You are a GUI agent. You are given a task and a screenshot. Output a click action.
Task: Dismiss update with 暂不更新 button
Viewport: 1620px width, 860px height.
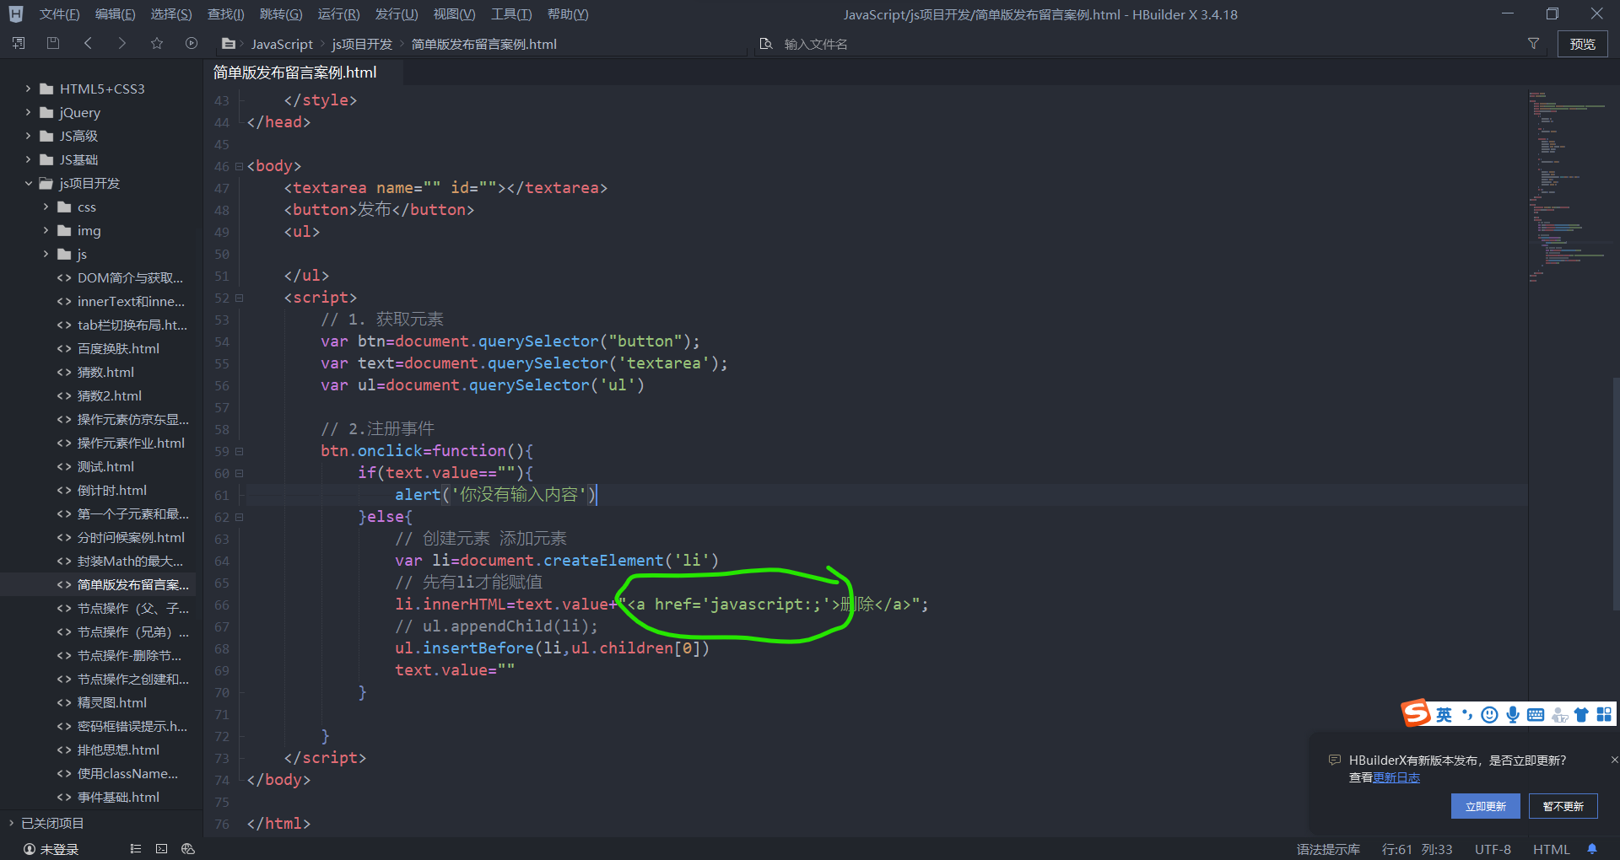[x=1563, y=806]
